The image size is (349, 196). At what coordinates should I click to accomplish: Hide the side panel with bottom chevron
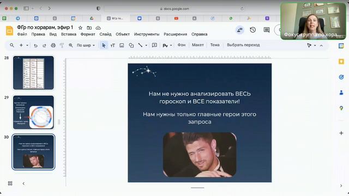pos(341,186)
